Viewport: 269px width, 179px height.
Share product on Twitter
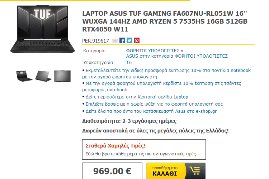point(129,40)
